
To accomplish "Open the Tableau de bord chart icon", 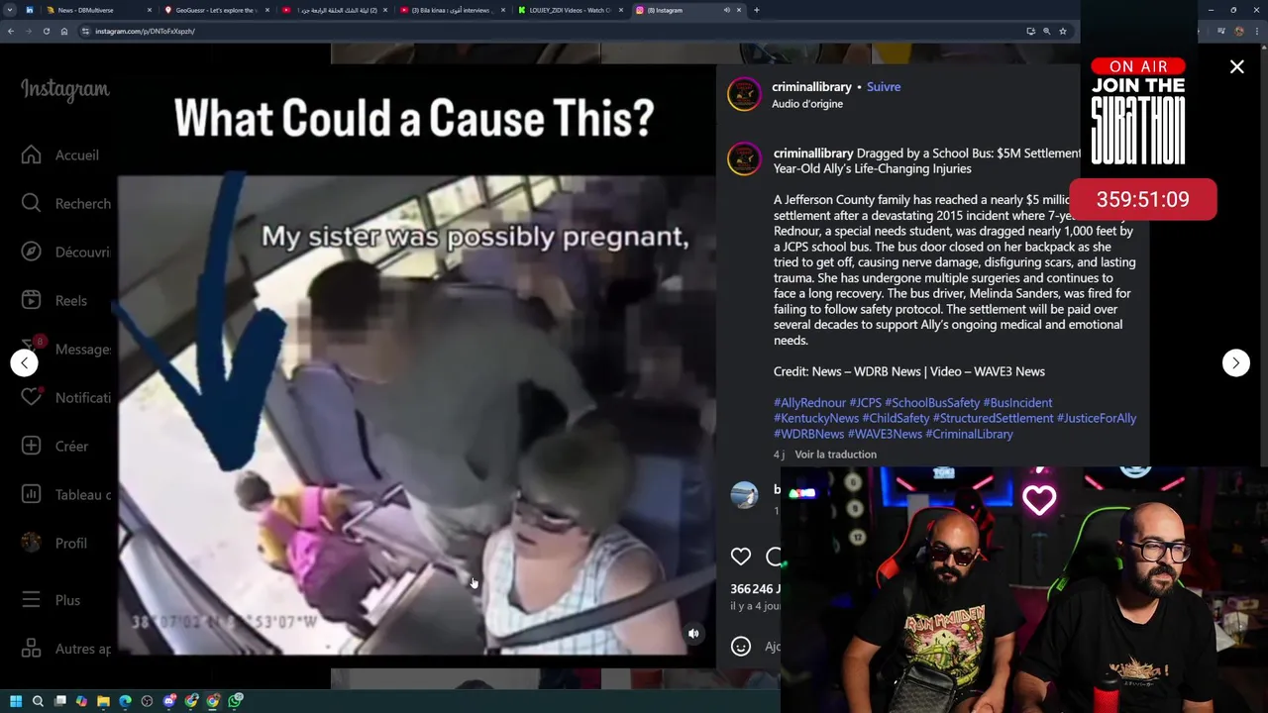I will (31, 494).
